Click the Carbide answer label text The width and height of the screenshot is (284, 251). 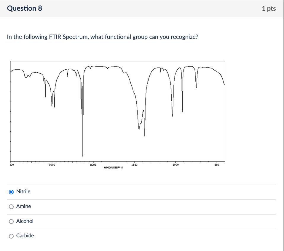pyautogui.click(x=25, y=236)
